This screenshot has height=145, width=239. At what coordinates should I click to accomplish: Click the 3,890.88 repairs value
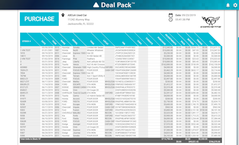[x=195, y=93]
